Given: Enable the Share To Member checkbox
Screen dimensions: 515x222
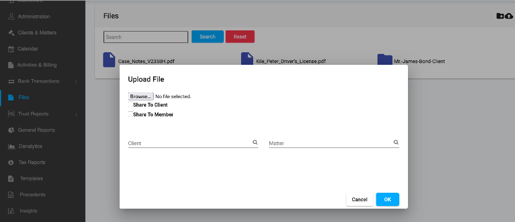Looking at the screenshot, I should [131, 114].
